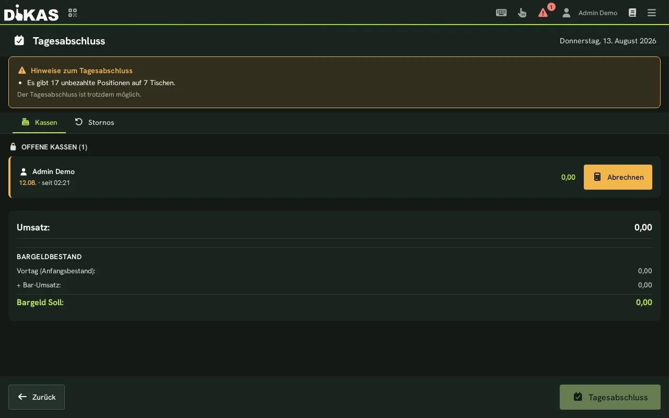Viewport: 669px width, 418px height.
Task: Click the + Bar-Umsatz row label
Action: pyautogui.click(x=39, y=285)
